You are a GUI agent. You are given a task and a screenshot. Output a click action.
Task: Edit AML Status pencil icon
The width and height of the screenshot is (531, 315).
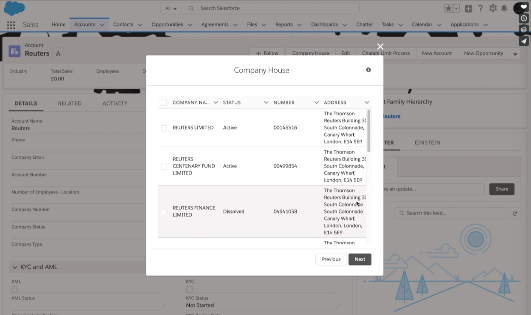164,306
